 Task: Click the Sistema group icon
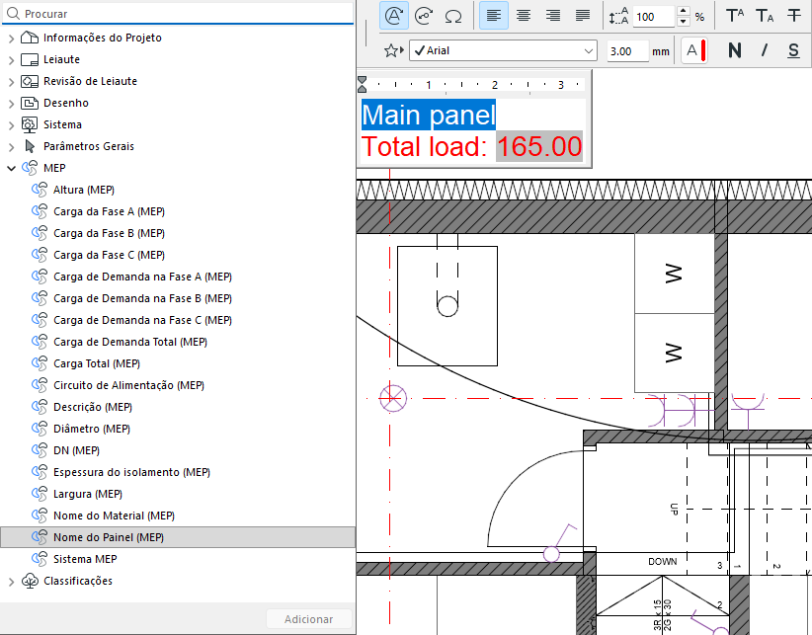pyautogui.click(x=30, y=124)
